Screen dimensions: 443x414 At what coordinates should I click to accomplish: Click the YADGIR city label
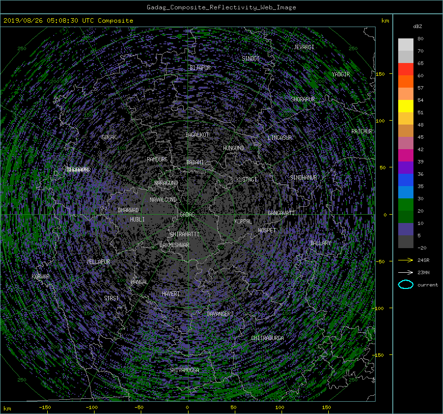click(341, 74)
